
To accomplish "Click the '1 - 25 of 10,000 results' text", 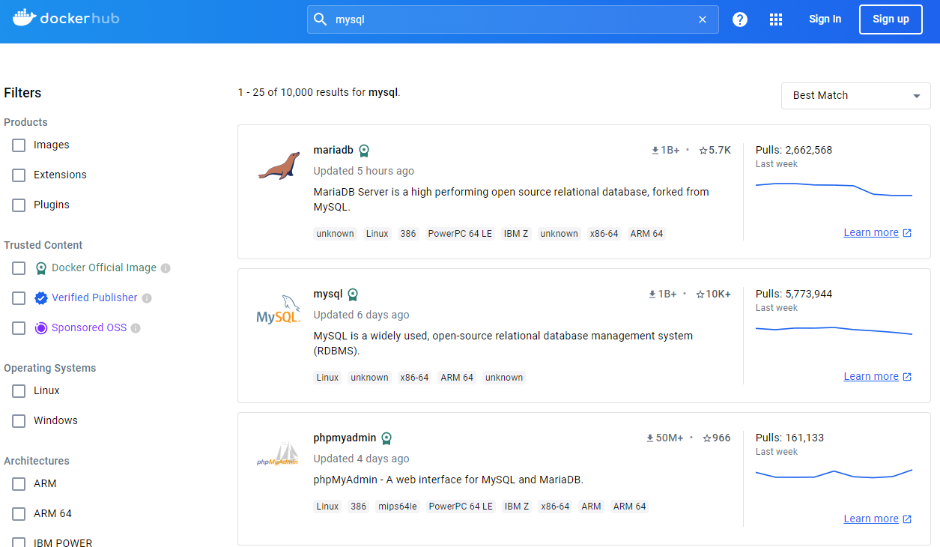I will (x=319, y=92).
